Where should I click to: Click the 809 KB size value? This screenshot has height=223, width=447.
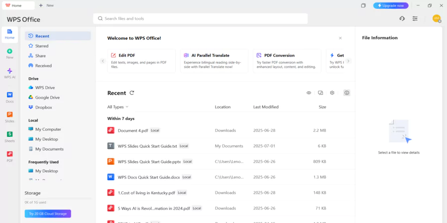[x=319, y=162]
